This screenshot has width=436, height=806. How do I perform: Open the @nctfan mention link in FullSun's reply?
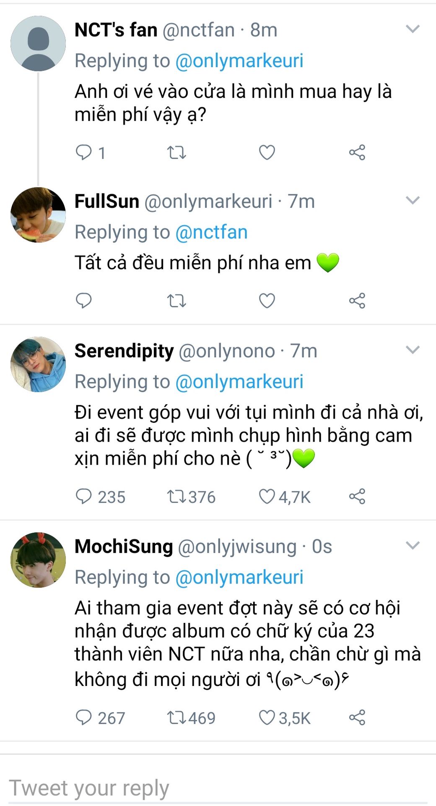click(211, 232)
